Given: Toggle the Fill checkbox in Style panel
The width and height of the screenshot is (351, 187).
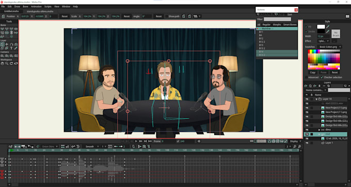Looking at the screenshot, I should tap(307, 27).
